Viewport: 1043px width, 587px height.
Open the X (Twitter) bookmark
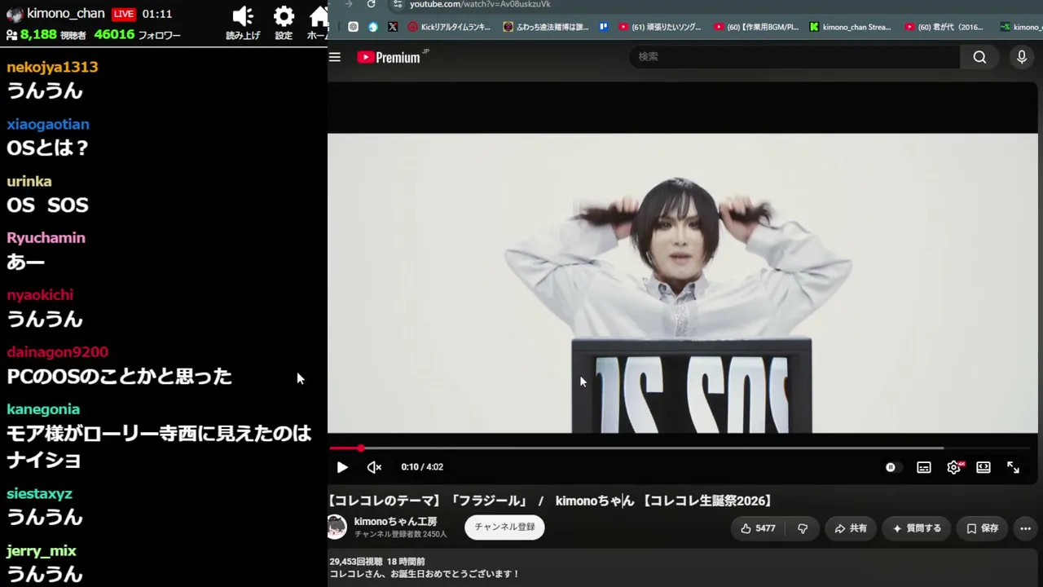coord(393,27)
